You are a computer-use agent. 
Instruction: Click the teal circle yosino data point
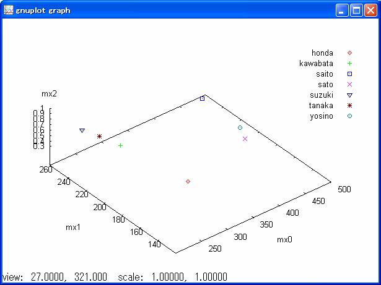[x=240, y=127]
